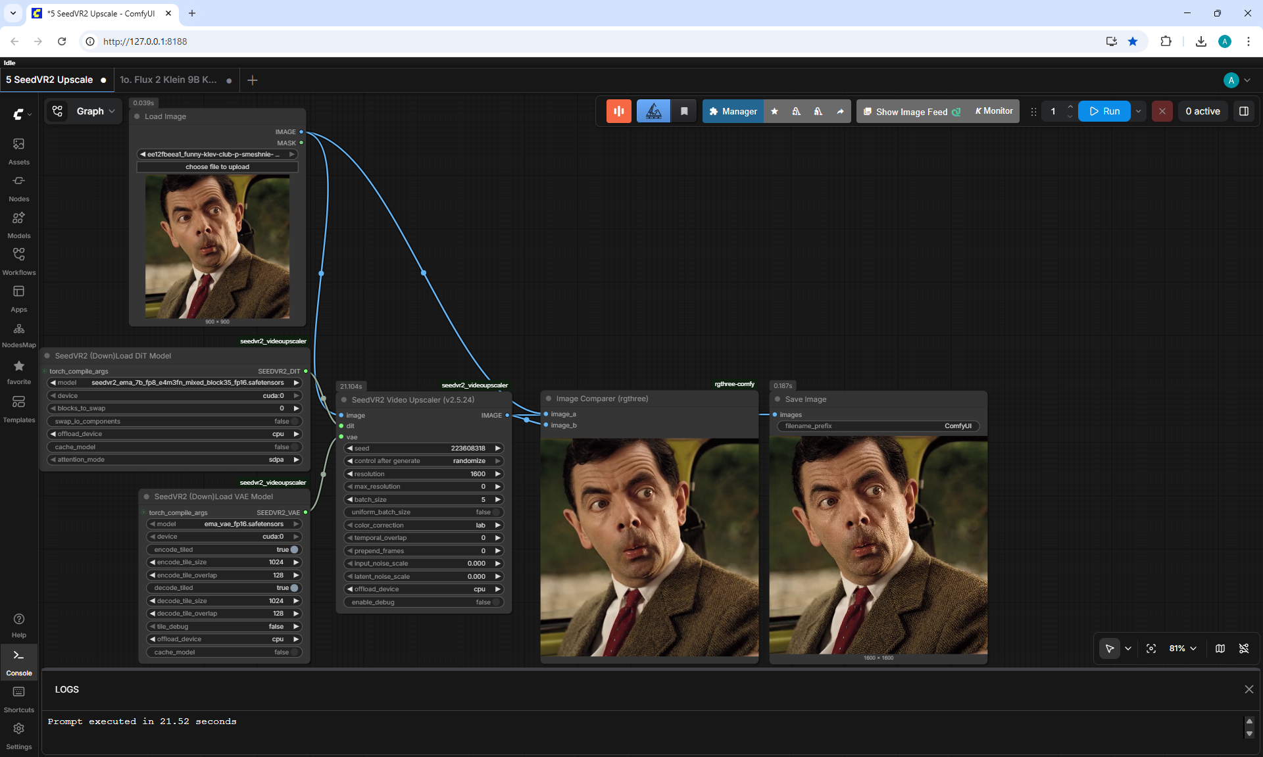Open the Assets sidebar panel

click(x=18, y=151)
